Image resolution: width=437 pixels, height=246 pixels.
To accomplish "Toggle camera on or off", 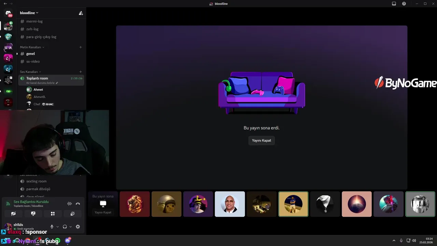I will click(13, 214).
